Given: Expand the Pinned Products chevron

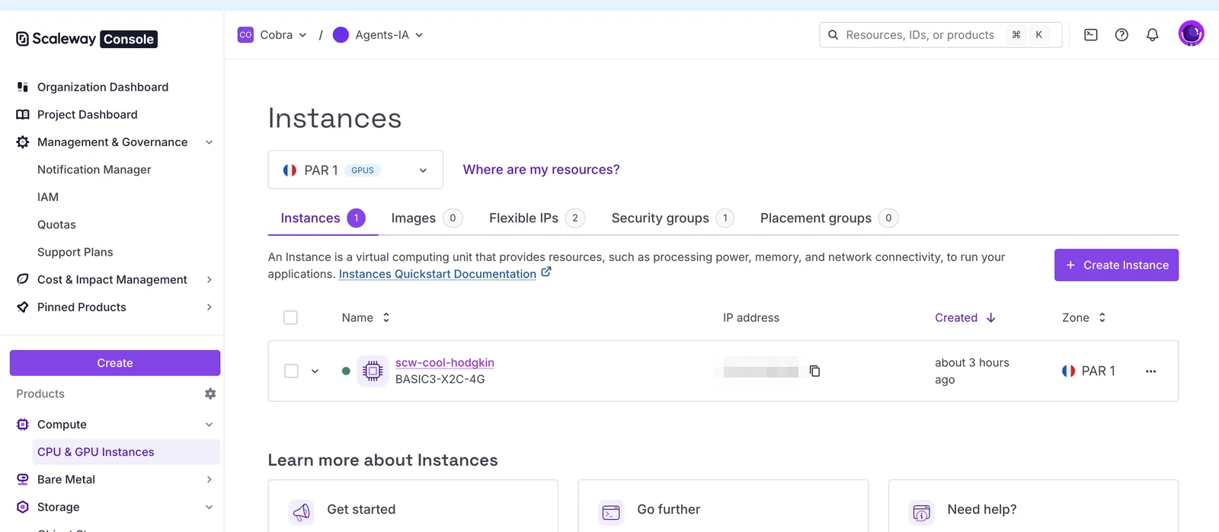Looking at the screenshot, I should 210,307.
